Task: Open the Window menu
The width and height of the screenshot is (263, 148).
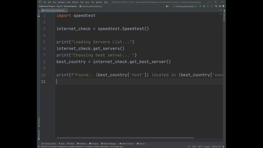Action: (x=99, y=2)
